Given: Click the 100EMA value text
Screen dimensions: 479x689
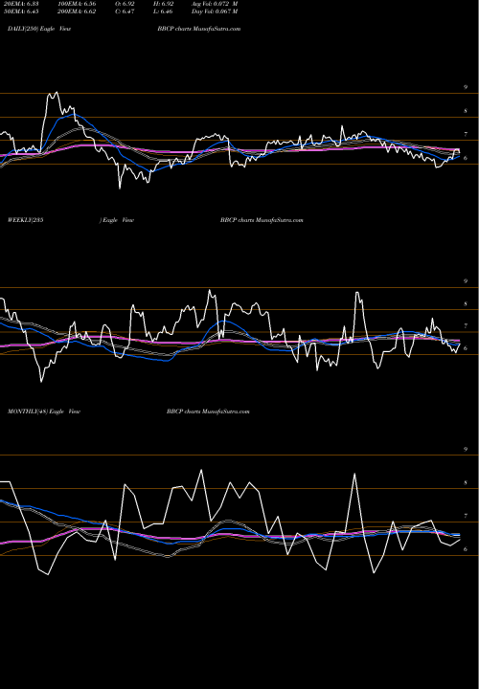Looking at the screenshot, I should point(77,4).
